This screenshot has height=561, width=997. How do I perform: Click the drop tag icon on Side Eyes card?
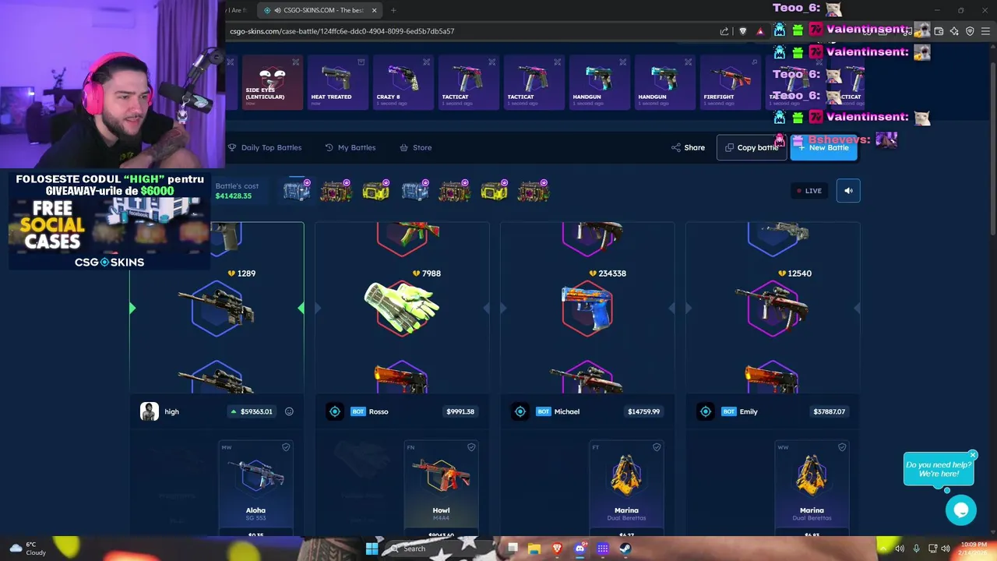(296, 62)
